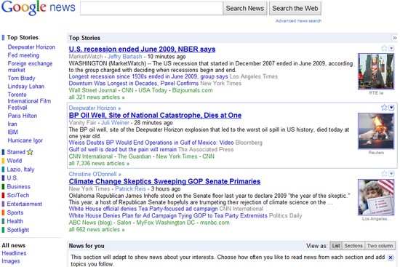400x267 pixels.
Task: Open Hurricane Igor topic in sidebar
Action: (25, 140)
